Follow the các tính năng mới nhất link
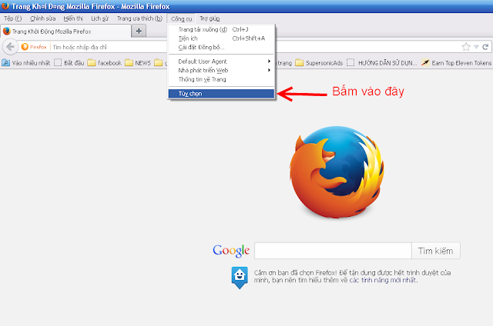The height and width of the screenshot is (326, 493). 383,280
